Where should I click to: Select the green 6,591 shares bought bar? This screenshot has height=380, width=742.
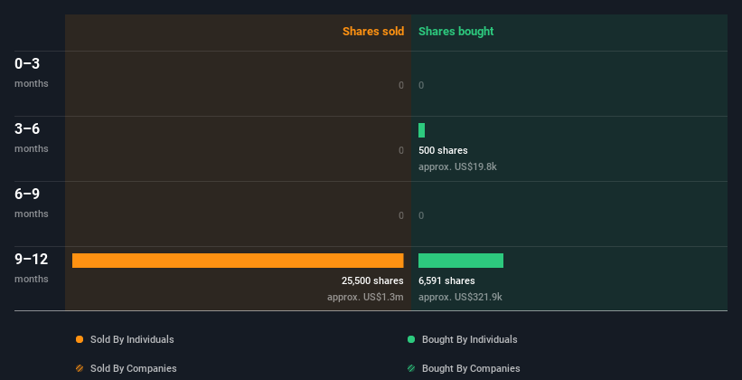tap(461, 261)
